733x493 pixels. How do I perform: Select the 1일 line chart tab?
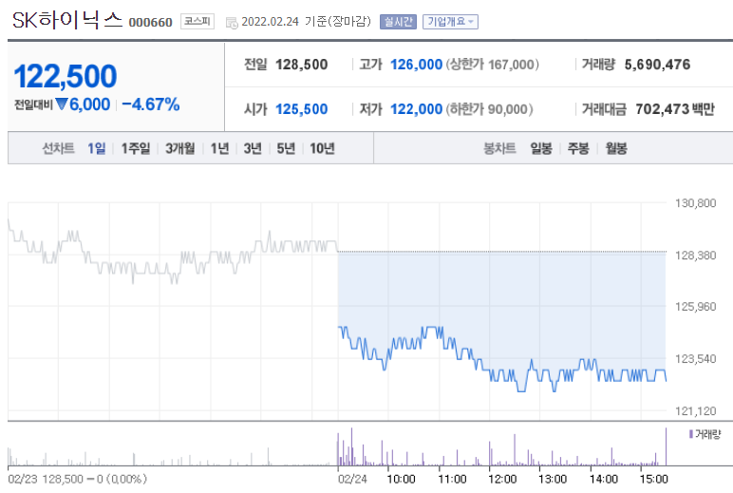97,148
